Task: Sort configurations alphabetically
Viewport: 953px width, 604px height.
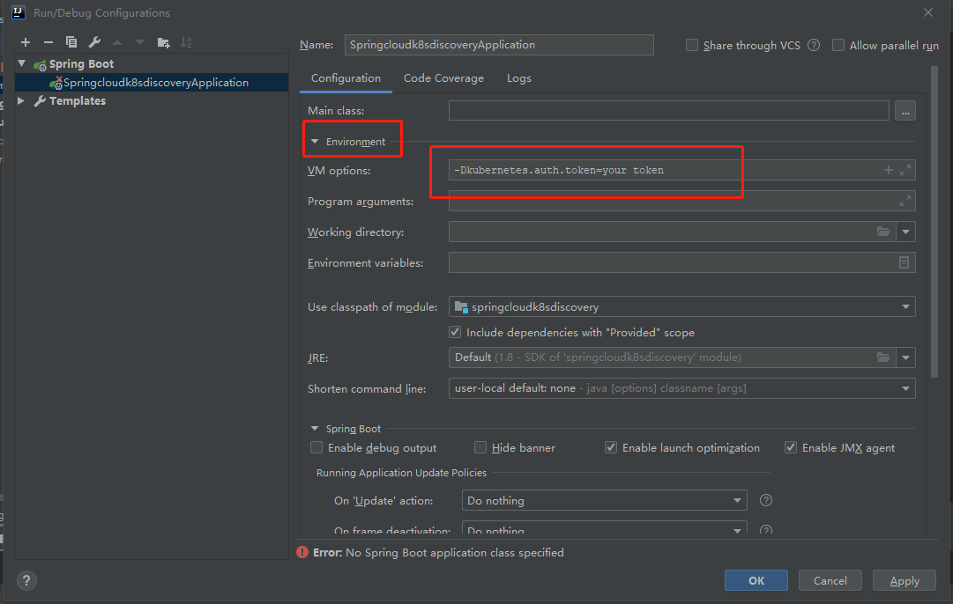Action: coord(186,42)
